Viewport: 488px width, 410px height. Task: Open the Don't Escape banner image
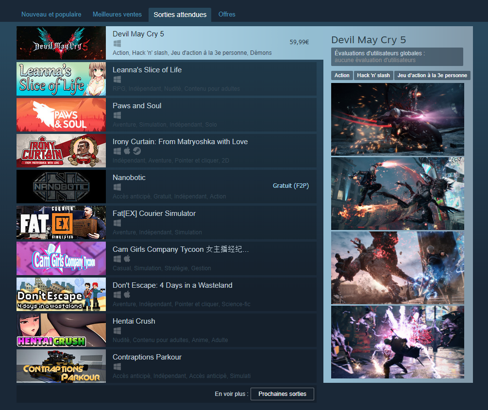[61, 295]
